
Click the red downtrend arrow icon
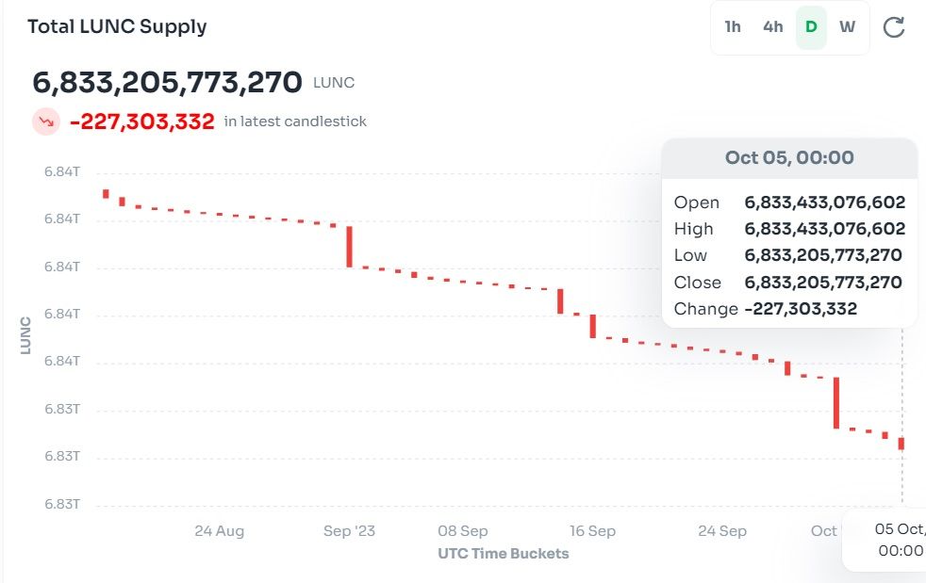click(45, 121)
